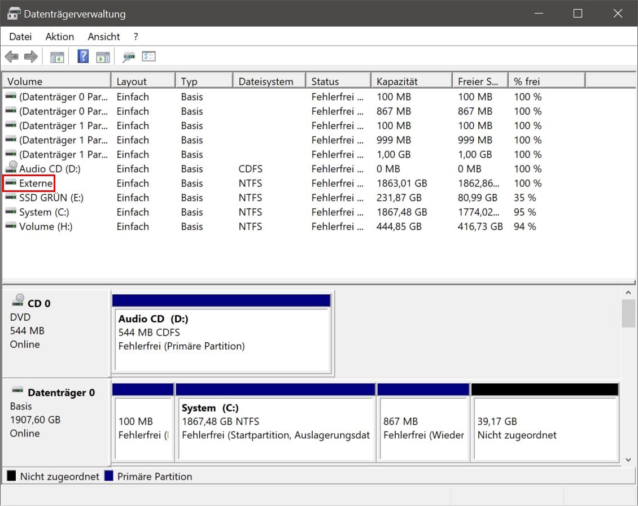Viewport: 638px width, 506px height.
Task: Click the 80,99 GB free space cell
Action: click(478, 198)
